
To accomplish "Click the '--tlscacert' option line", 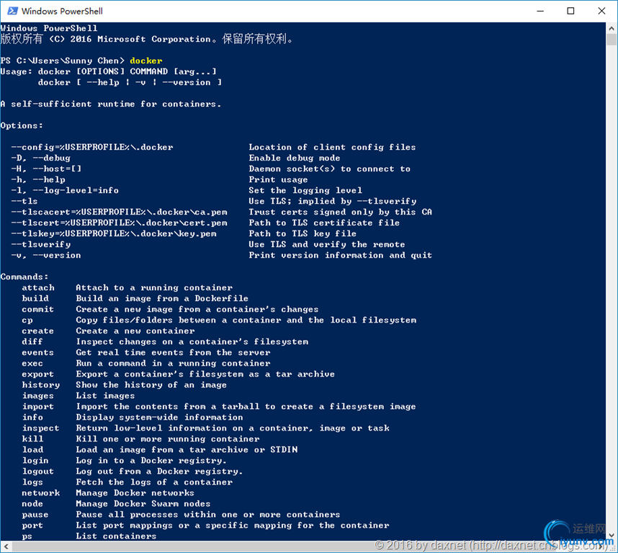I will coord(119,212).
